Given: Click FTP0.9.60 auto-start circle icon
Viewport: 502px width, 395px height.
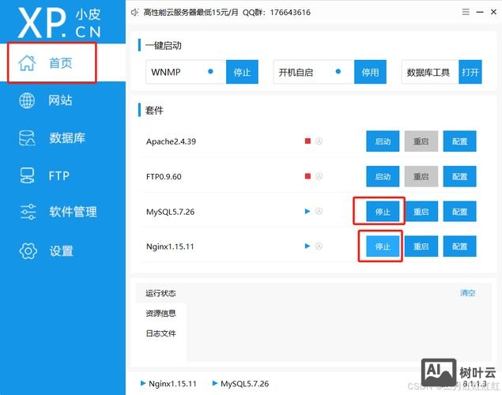Looking at the screenshot, I should (x=319, y=176).
